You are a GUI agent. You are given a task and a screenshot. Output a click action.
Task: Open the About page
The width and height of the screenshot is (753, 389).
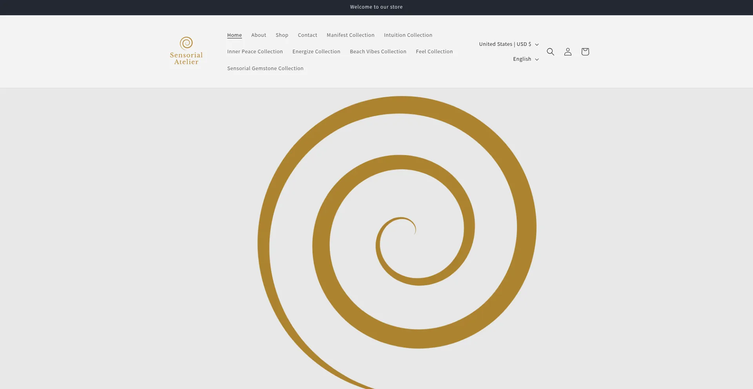tap(258, 35)
